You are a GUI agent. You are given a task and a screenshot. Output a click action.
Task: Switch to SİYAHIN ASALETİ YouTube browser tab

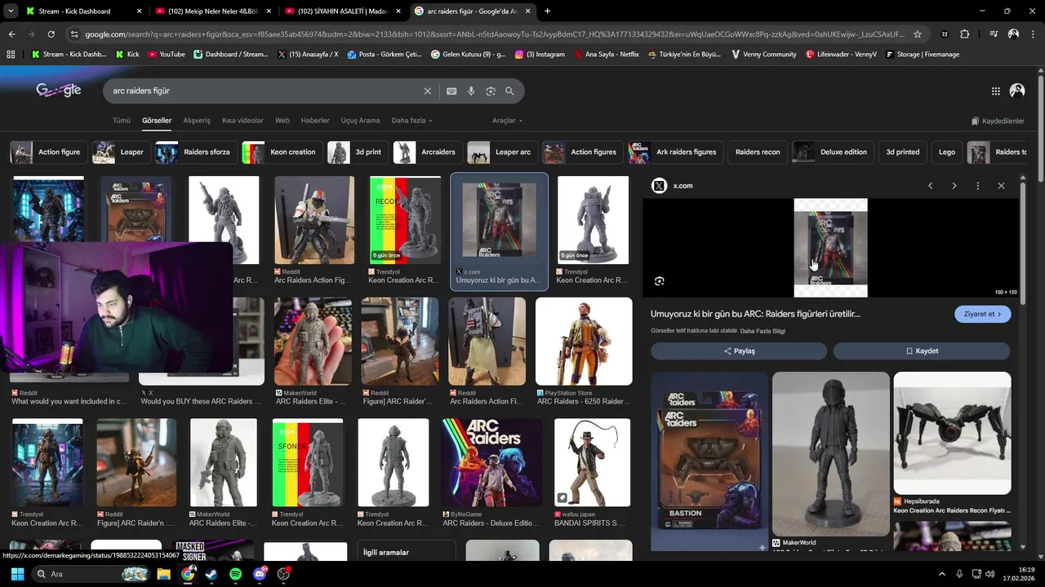[x=343, y=11]
